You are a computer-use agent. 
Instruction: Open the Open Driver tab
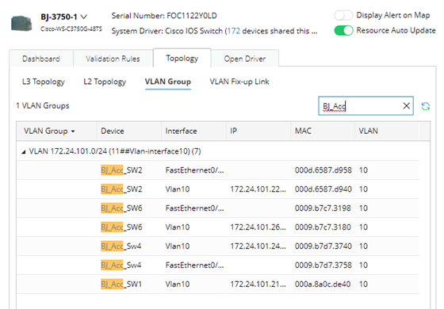(x=245, y=59)
